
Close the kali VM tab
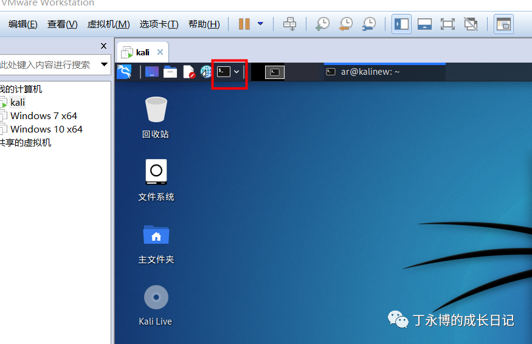click(x=160, y=52)
